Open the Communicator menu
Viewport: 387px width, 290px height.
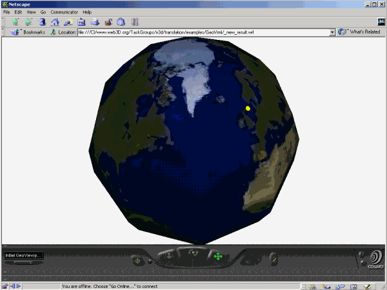[64, 12]
